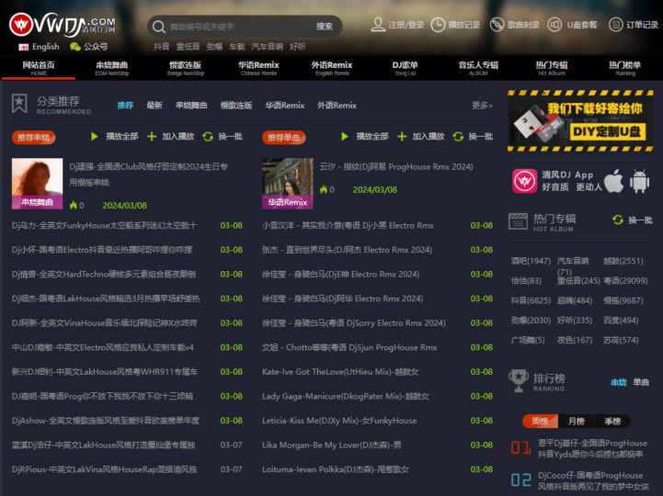Click the search input field

tap(239, 27)
